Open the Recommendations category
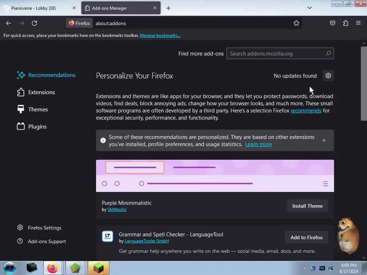 pyautogui.click(x=46, y=75)
